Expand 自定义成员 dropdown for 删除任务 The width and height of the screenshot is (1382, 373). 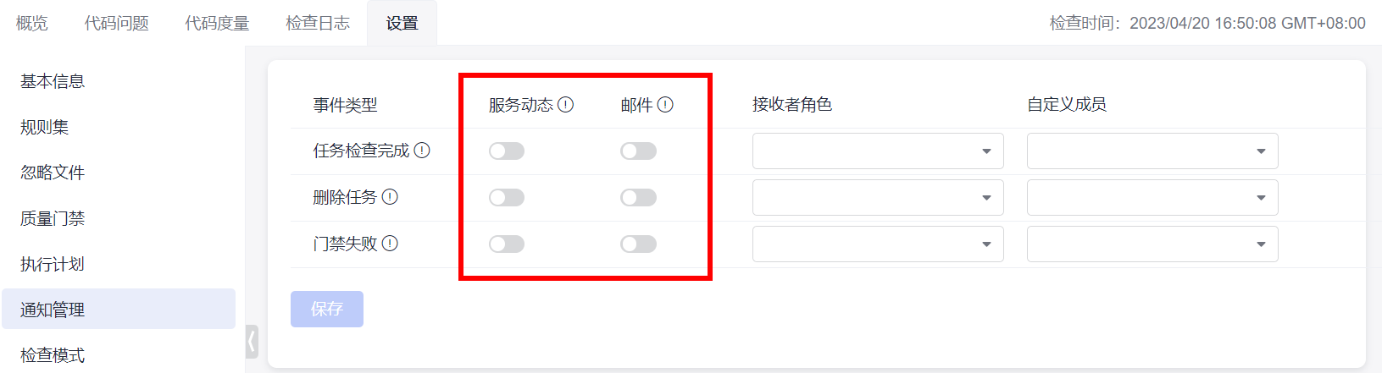[1152, 198]
